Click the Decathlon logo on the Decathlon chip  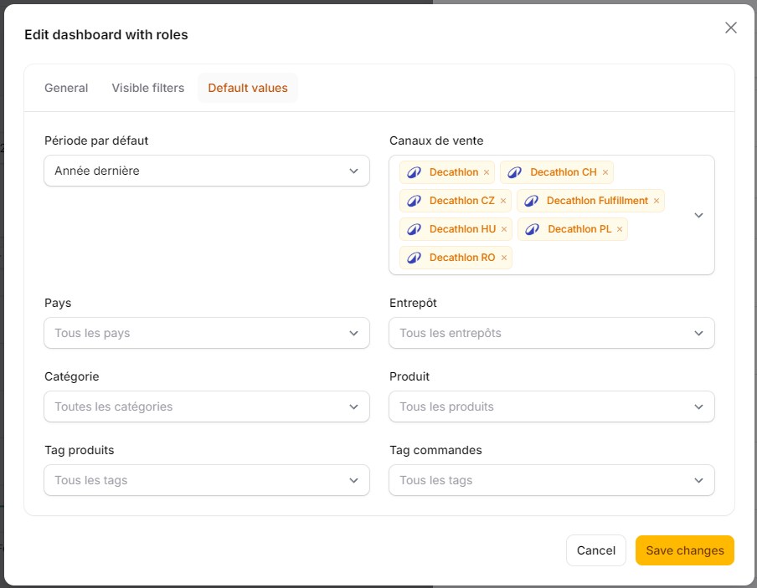tap(414, 172)
